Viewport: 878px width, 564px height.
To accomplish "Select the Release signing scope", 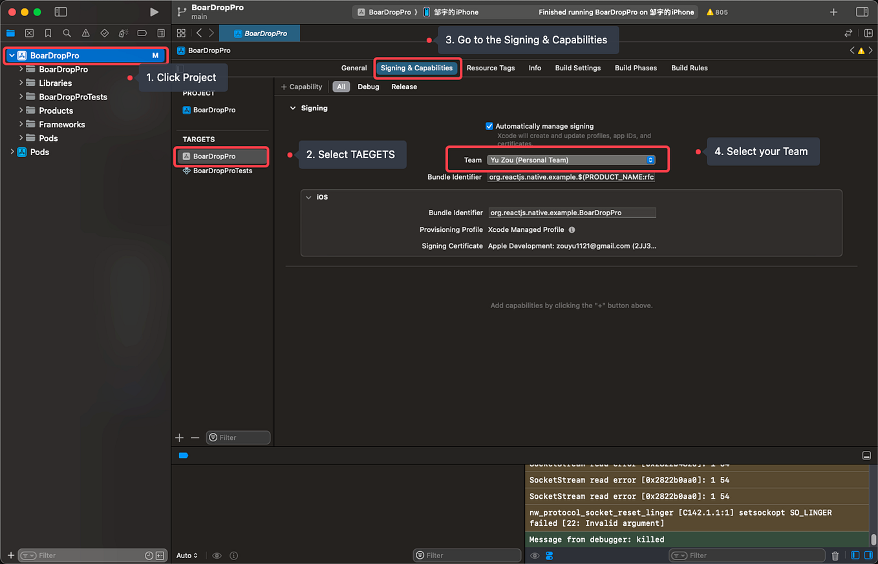I will pyautogui.click(x=403, y=86).
